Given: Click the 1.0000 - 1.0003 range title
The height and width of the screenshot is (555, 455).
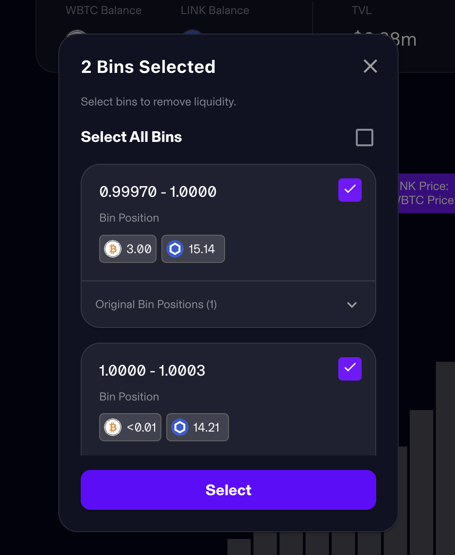Looking at the screenshot, I should click(x=152, y=371).
